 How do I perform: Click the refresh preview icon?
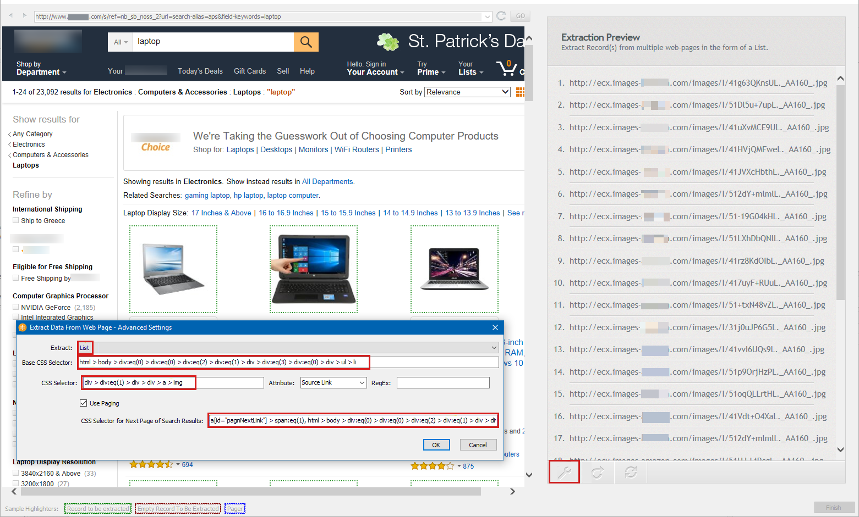click(631, 472)
